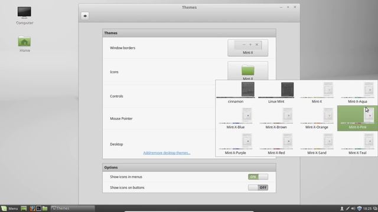Click the Mouse Pointer row label
Image resolution: width=378 pixels, height=212 pixels.
[121, 118]
